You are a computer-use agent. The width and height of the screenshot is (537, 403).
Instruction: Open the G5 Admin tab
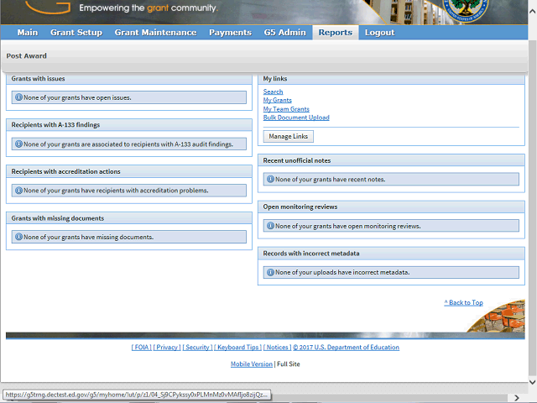pos(285,33)
